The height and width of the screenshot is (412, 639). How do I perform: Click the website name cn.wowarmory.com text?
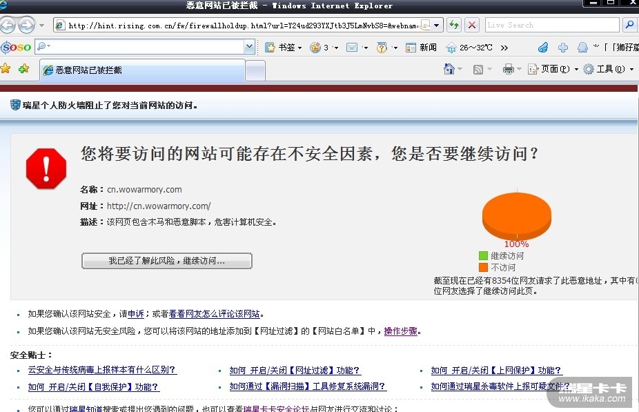click(144, 190)
